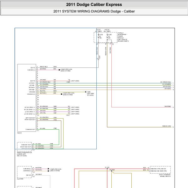This screenshot has width=188, height=188.
Task: Click the 'GRY/WHT' wire label at Cluster pin 9
Action: click(x=39, y=174)
